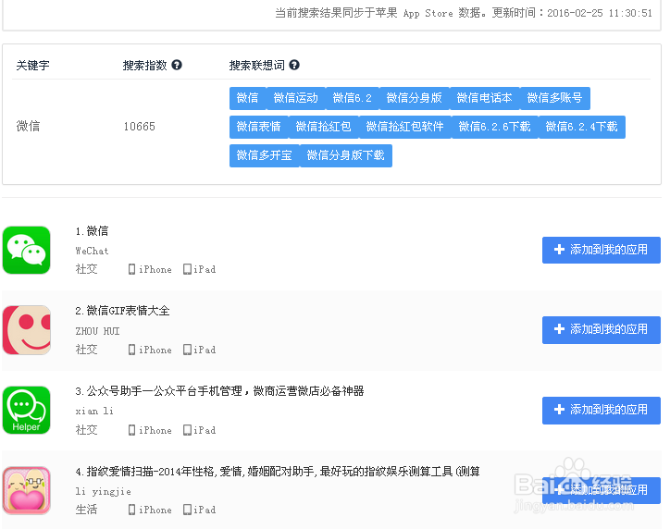Select the 微信运动 suggestion tag
This screenshot has height=529, width=670.
(x=296, y=98)
